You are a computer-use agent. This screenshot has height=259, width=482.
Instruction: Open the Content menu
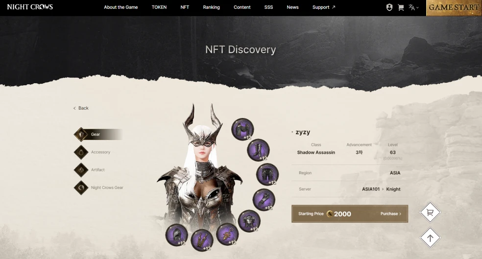242,7
